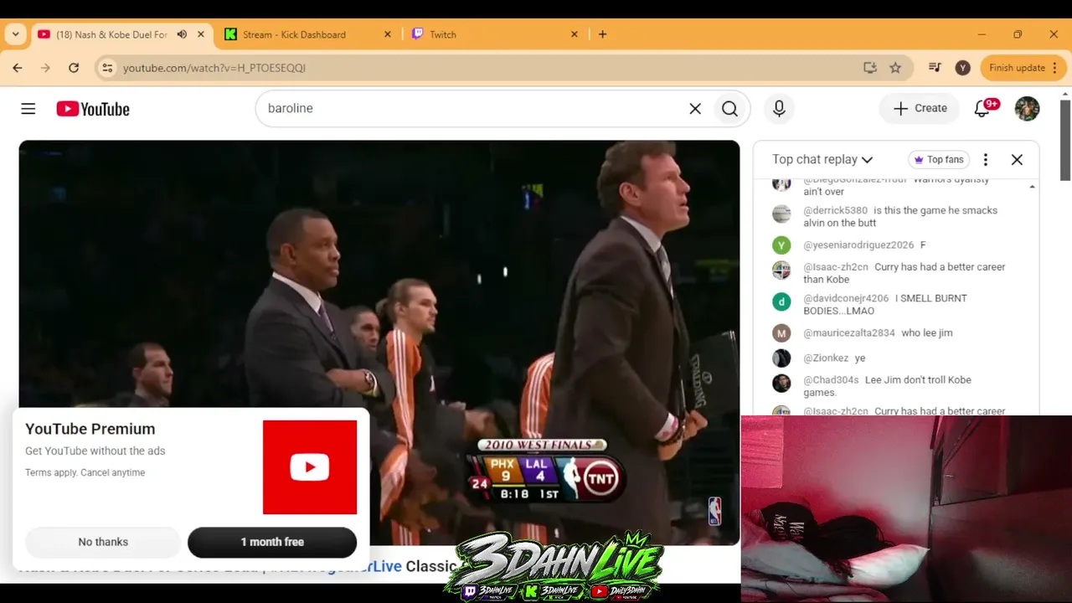
Task: Open @davidconejr4206's chat profile
Action: click(846, 298)
